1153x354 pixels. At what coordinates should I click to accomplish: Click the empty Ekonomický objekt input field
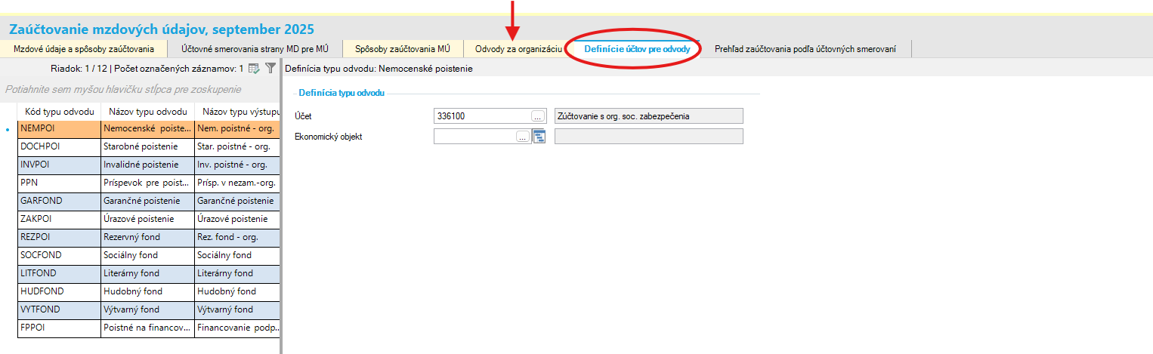474,137
